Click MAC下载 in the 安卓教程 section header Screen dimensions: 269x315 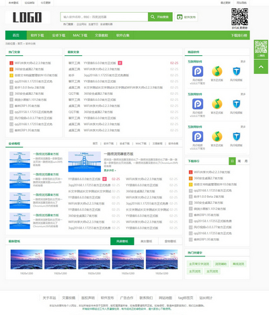pyautogui.click(x=141, y=143)
